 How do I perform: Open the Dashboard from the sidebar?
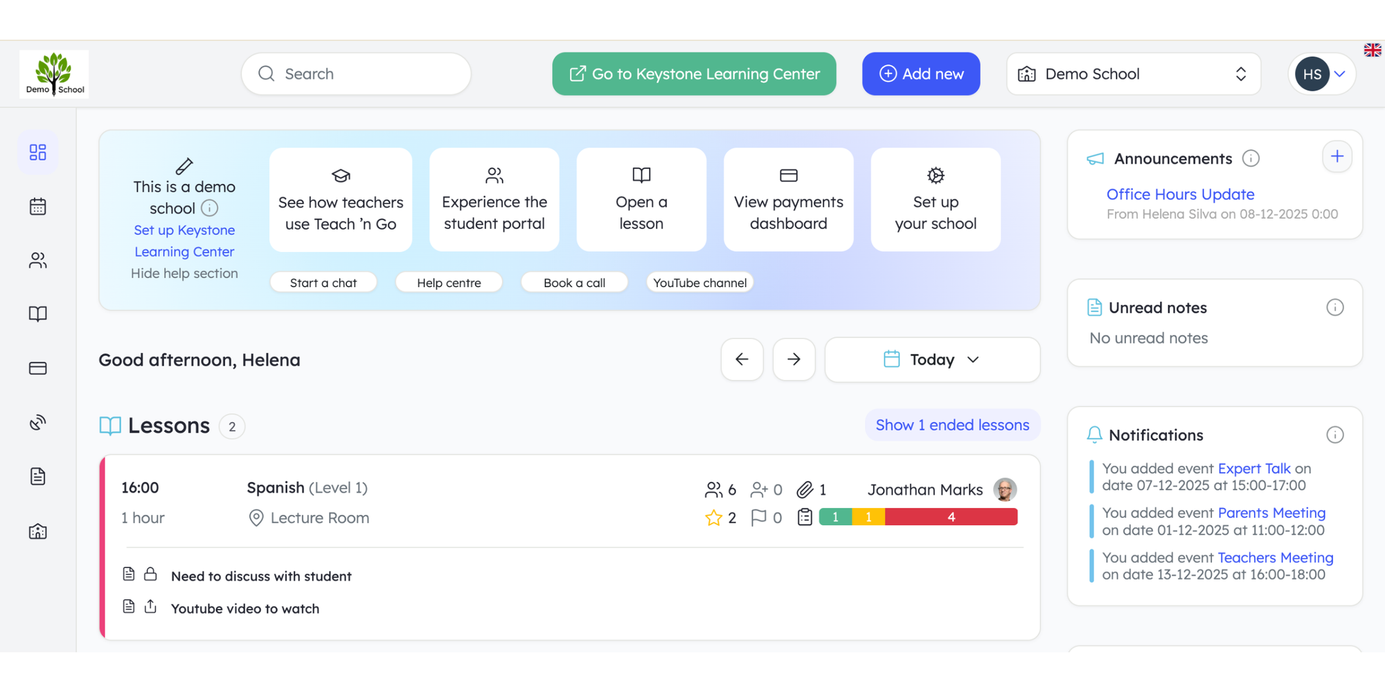click(x=37, y=152)
